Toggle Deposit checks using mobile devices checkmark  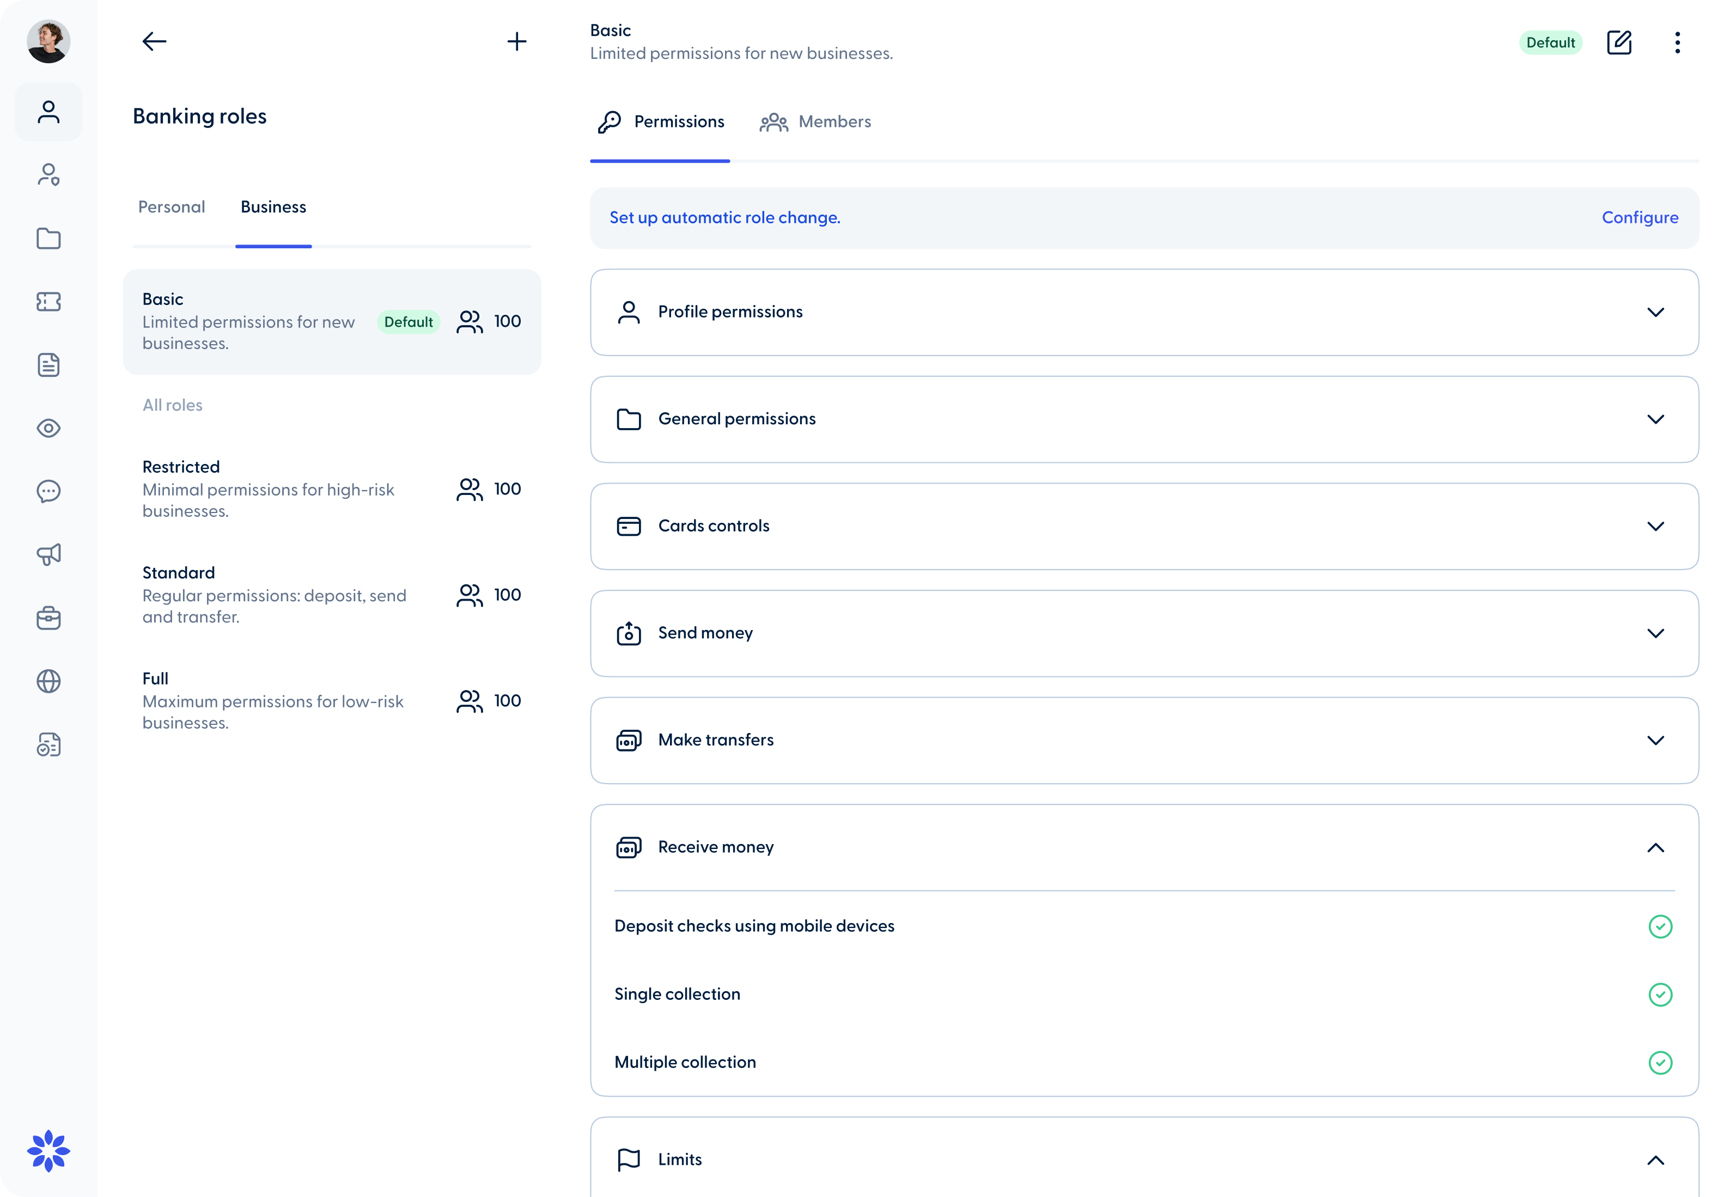[1660, 926]
